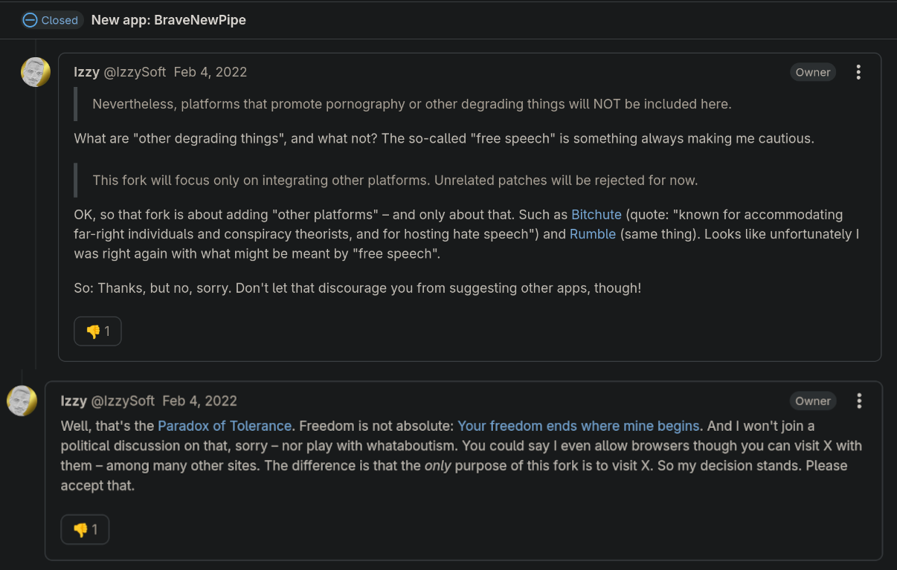The image size is (897, 570).
Task: Toggle thumbs-down reaction on second comment
Action: coord(85,530)
